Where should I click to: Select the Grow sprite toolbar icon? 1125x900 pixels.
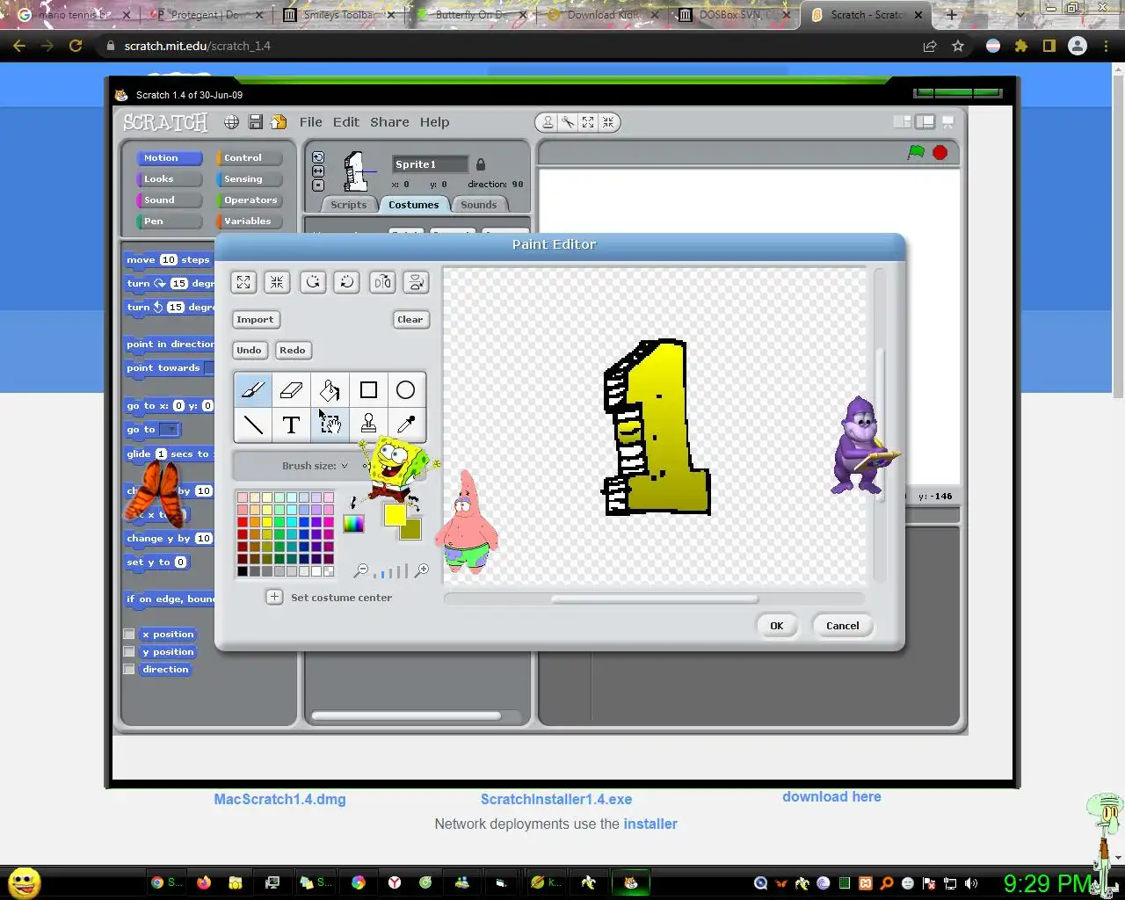pos(588,122)
